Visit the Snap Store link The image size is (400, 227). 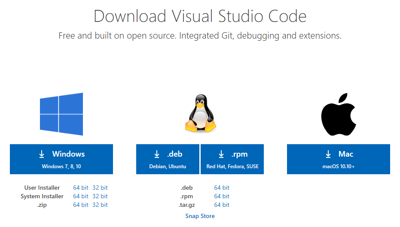(200, 216)
